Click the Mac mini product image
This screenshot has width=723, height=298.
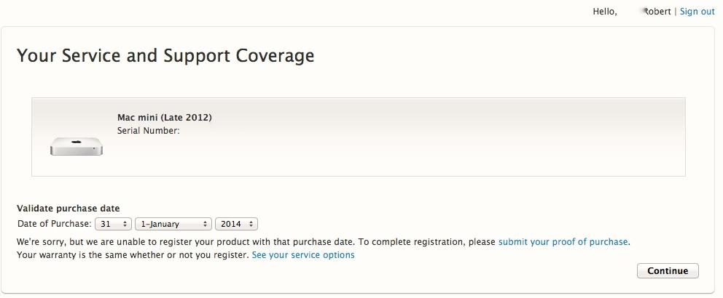(76, 147)
